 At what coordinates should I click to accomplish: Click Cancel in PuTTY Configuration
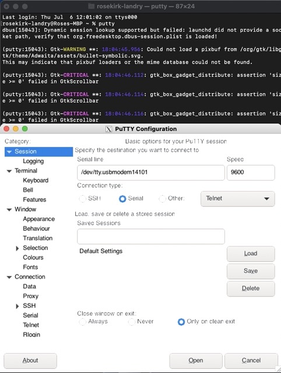pyautogui.click(x=251, y=361)
